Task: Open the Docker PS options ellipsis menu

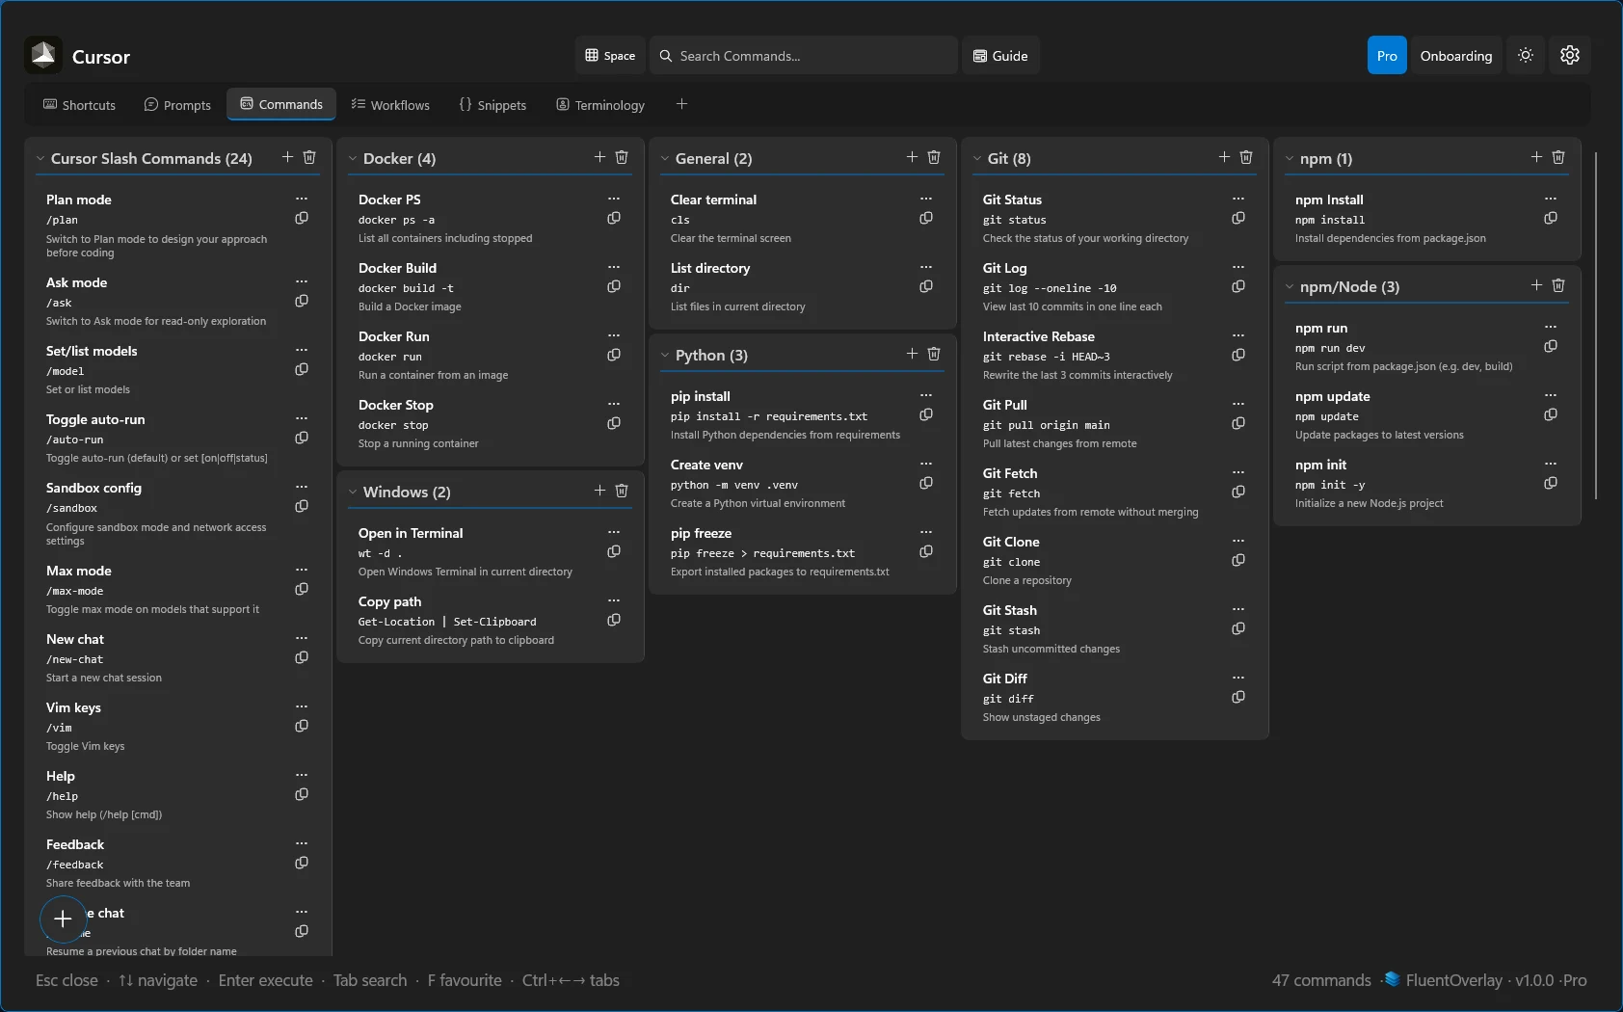Action: [614, 198]
